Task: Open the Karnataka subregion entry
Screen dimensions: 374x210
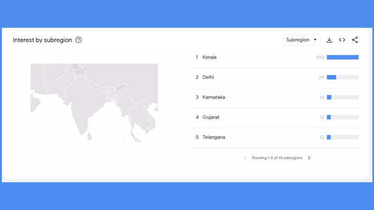Action: pyautogui.click(x=277, y=97)
